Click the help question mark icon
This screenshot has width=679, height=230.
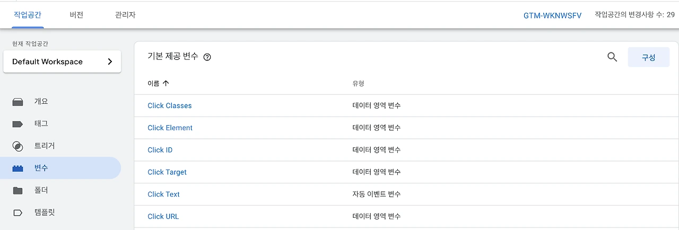pos(207,57)
